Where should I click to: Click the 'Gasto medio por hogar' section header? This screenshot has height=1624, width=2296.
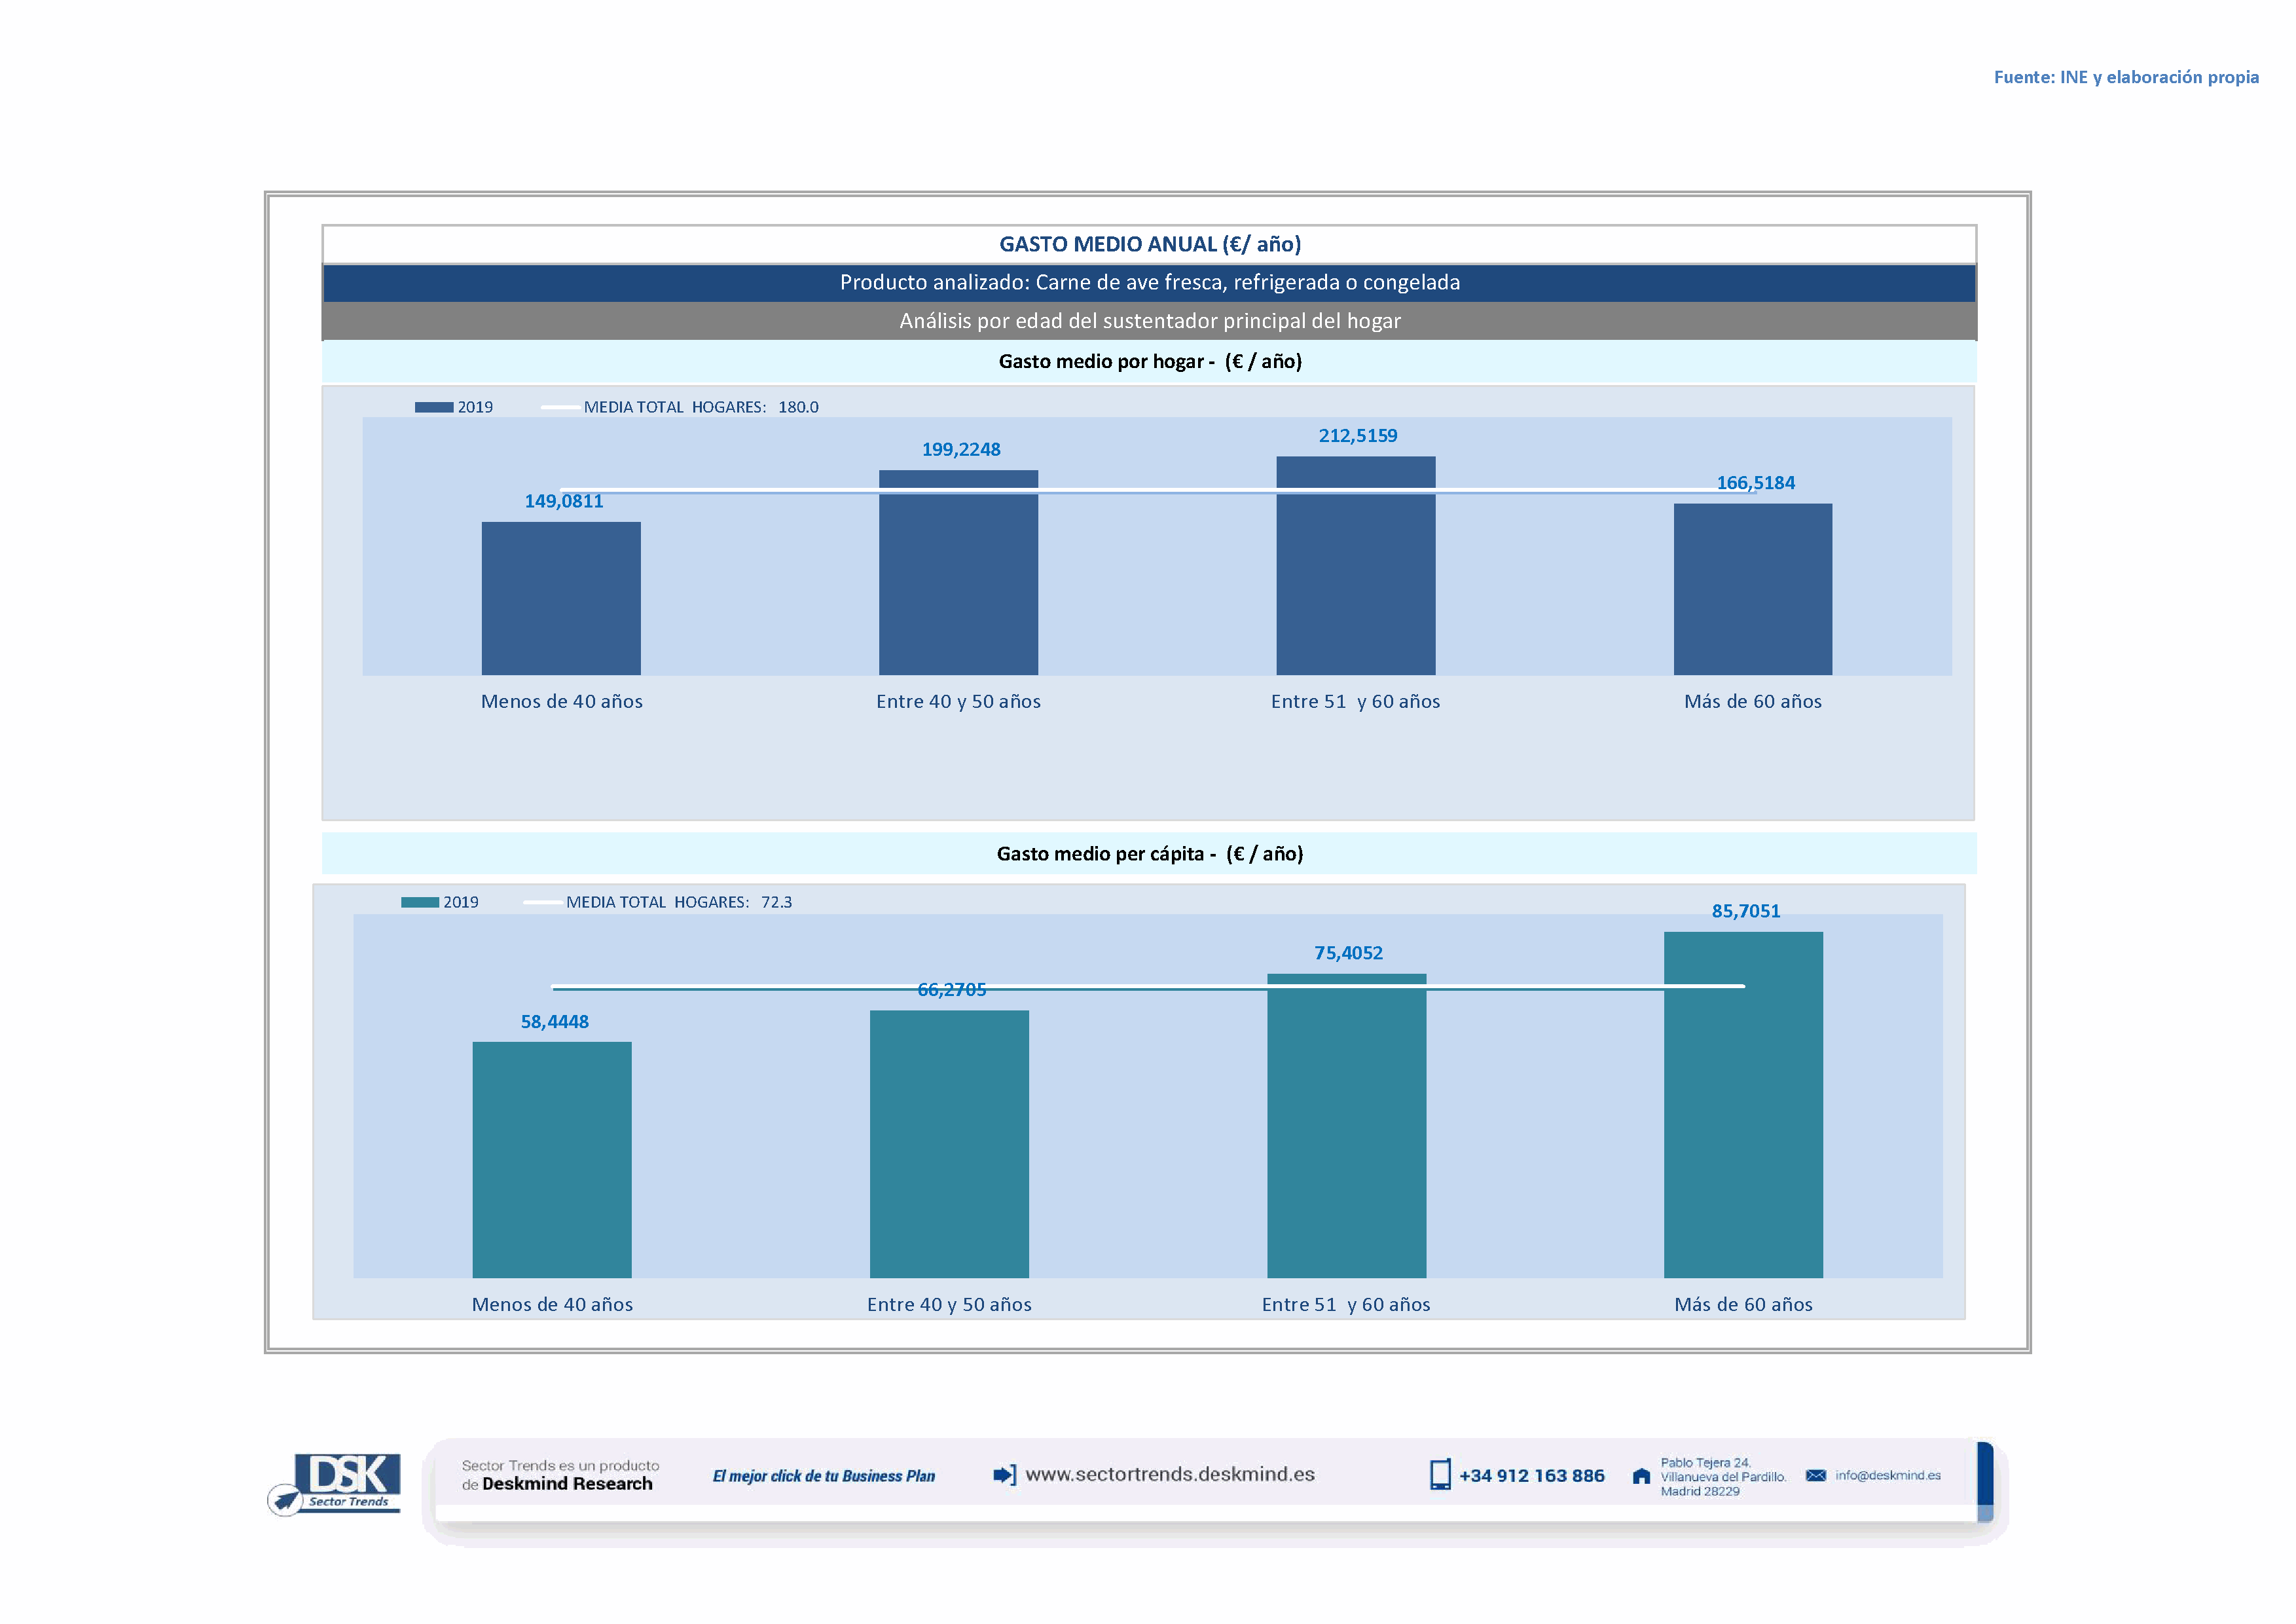tap(1149, 361)
